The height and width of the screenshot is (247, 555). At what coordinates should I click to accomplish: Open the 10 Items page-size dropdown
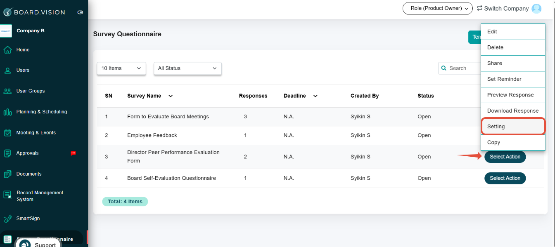(x=121, y=68)
